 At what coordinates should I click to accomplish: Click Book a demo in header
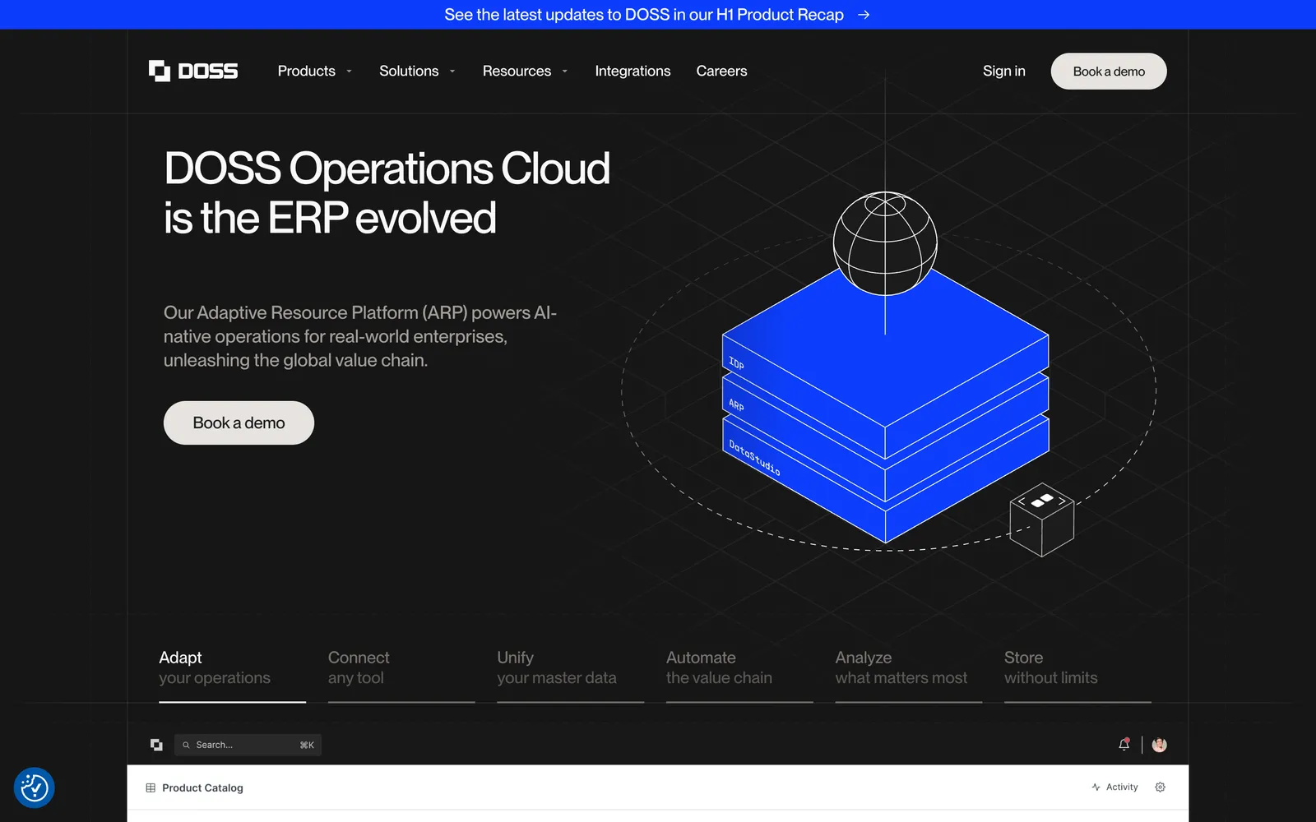click(1109, 72)
